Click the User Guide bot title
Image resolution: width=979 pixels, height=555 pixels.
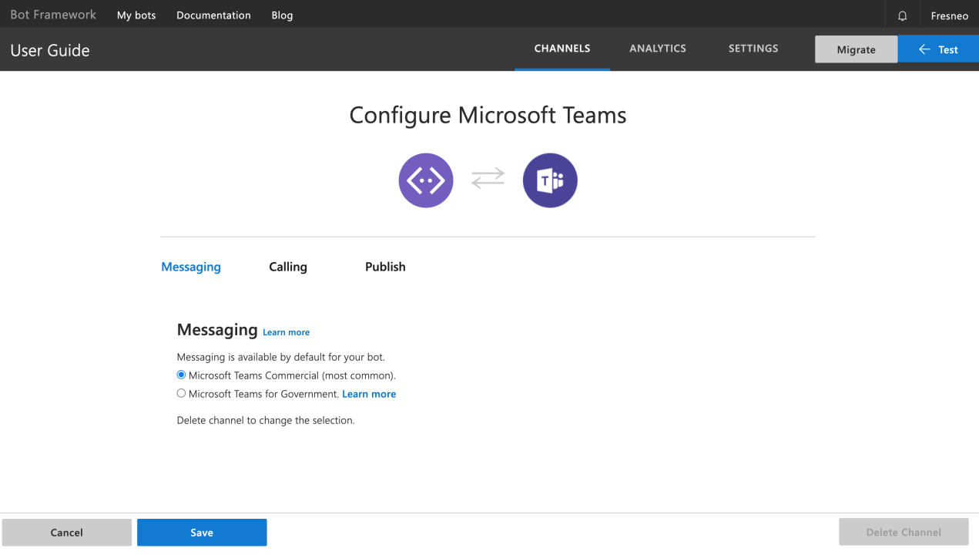[x=50, y=50]
